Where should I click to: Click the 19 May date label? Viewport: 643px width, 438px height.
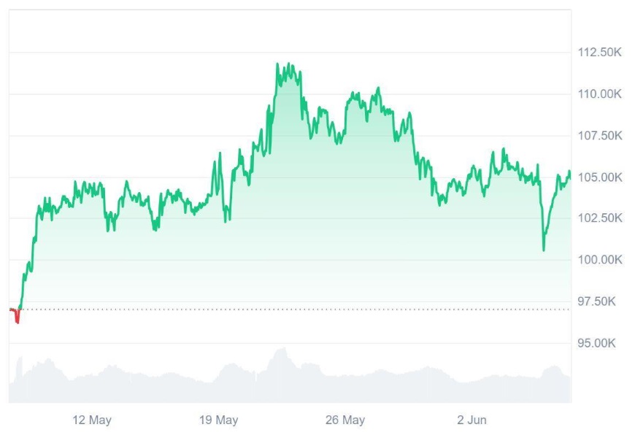pos(218,420)
